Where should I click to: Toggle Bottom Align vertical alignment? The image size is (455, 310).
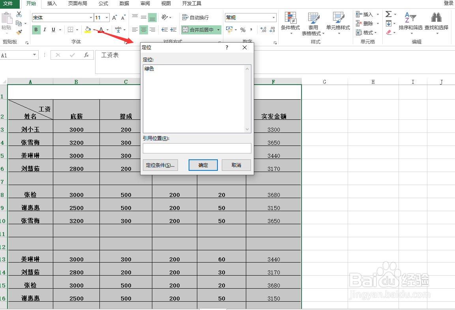[x=152, y=17]
